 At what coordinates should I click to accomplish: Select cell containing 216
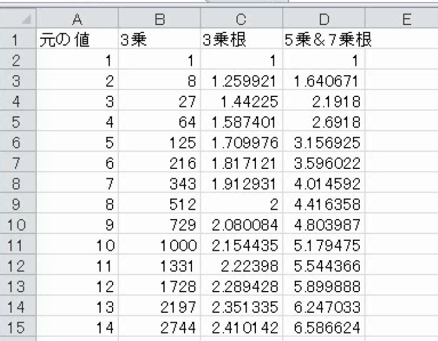tap(159, 161)
